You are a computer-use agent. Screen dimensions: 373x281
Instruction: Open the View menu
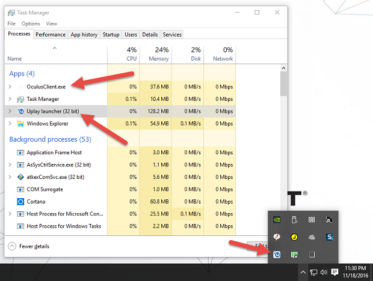(x=52, y=23)
